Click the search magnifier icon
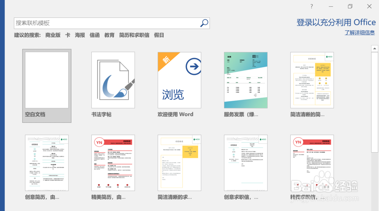 (x=204, y=23)
